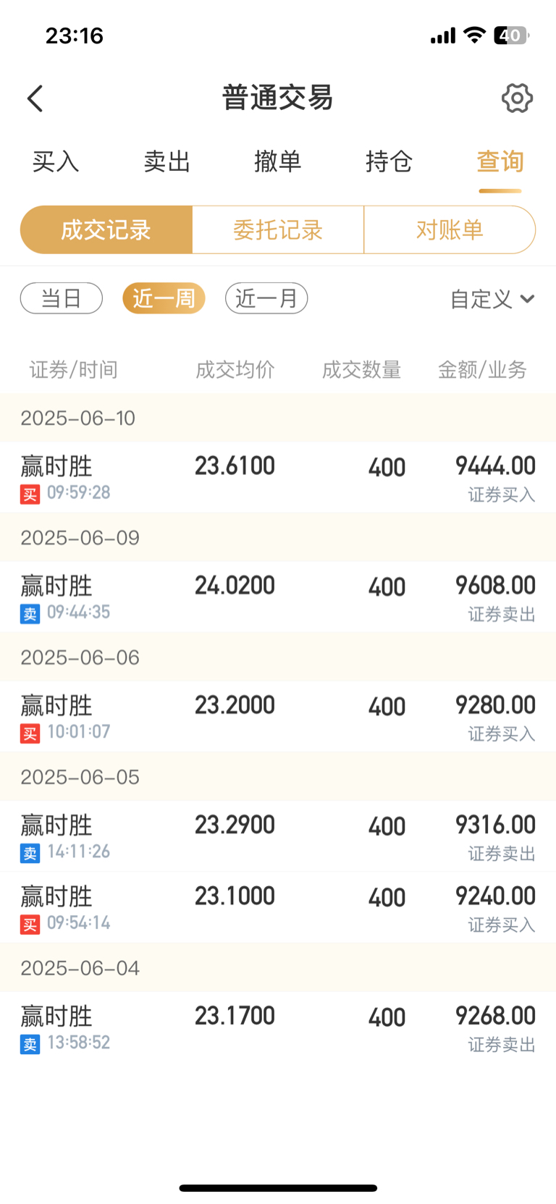Tap blue 卖 badge at 13:58:52
Viewport: 556px width, 1204px height.
point(30,1044)
